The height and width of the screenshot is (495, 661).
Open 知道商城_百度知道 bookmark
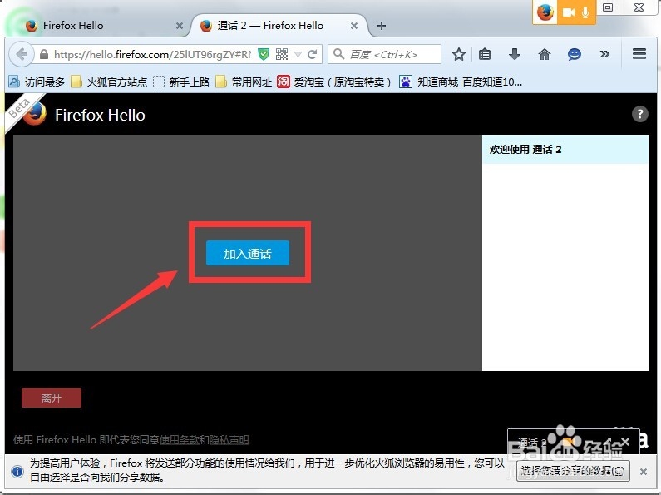(x=461, y=82)
